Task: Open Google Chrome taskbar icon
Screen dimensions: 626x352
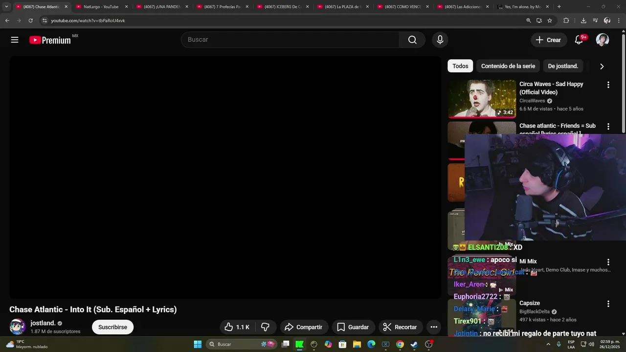Action: (400, 344)
